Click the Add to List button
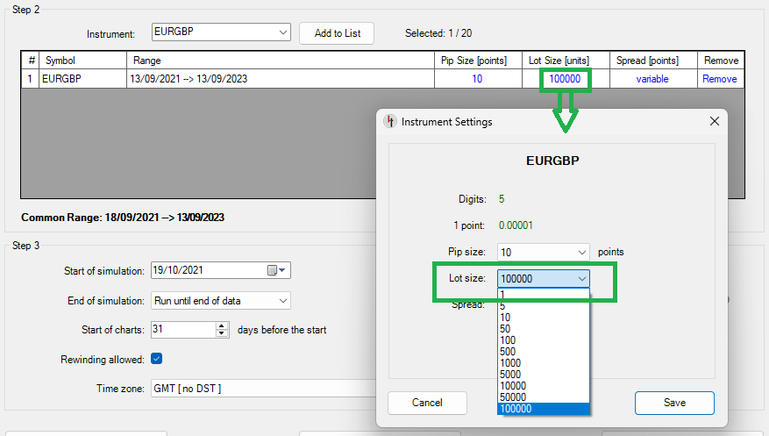This screenshot has height=436, width=769. coord(336,33)
